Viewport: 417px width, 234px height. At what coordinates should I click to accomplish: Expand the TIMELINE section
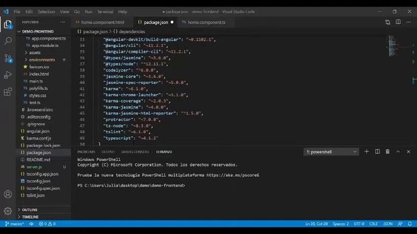pos(30,217)
